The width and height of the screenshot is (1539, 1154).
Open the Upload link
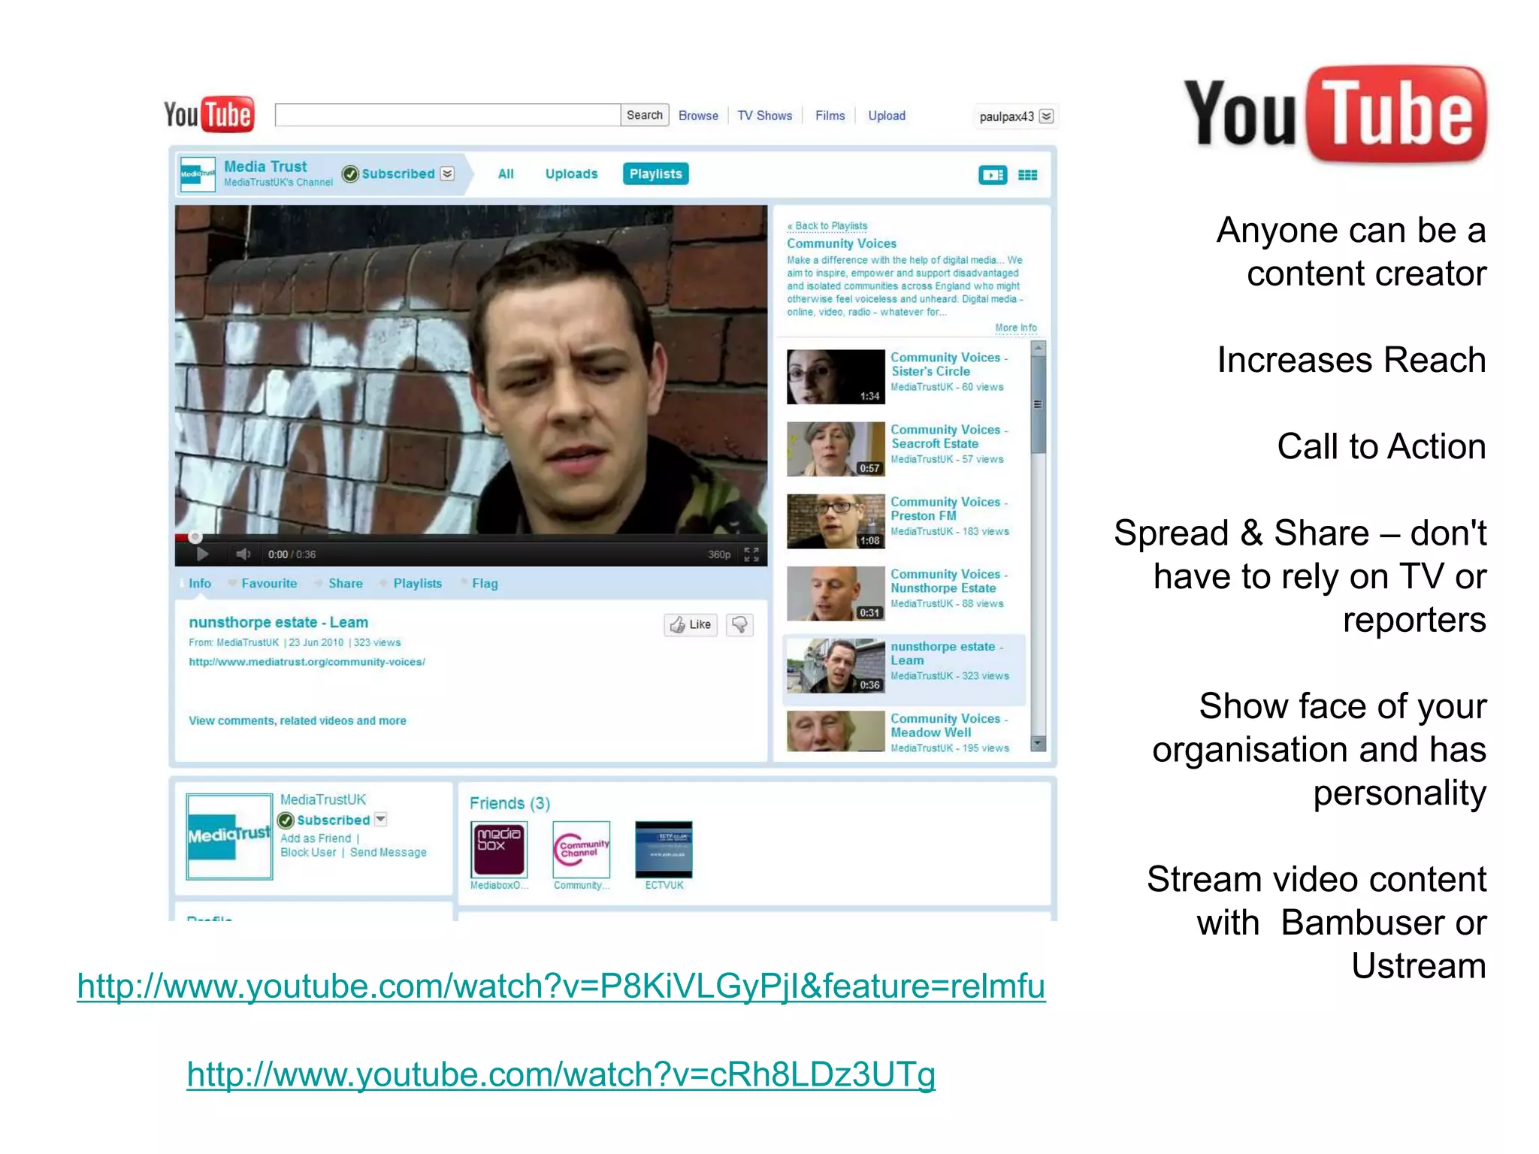click(887, 116)
